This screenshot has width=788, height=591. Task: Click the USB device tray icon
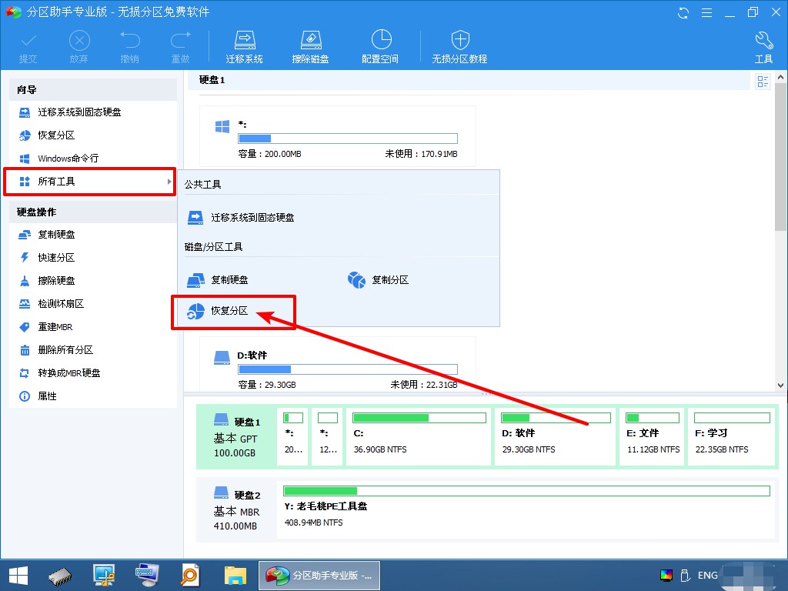click(684, 576)
